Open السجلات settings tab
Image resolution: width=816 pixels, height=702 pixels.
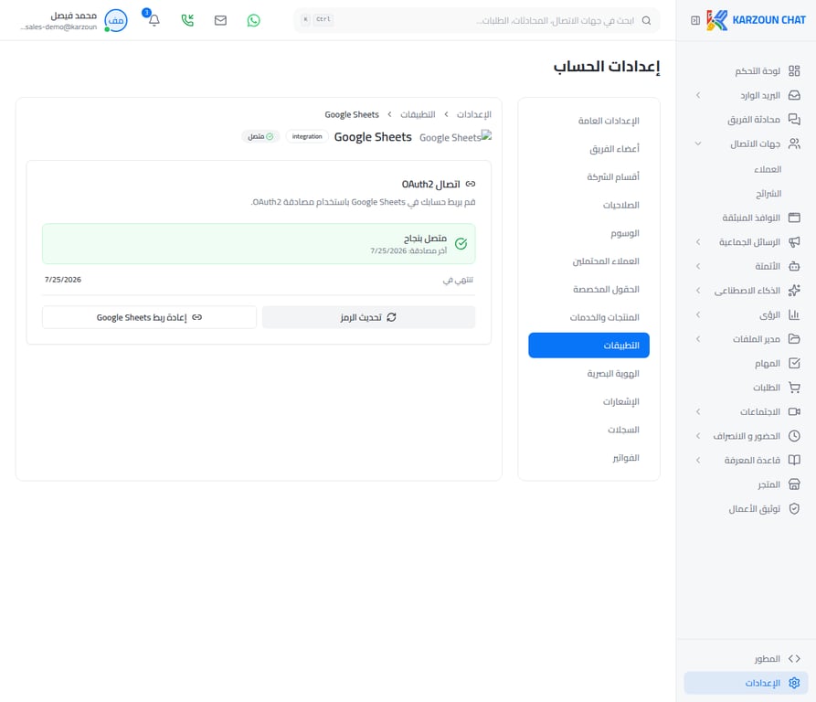[588, 430]
